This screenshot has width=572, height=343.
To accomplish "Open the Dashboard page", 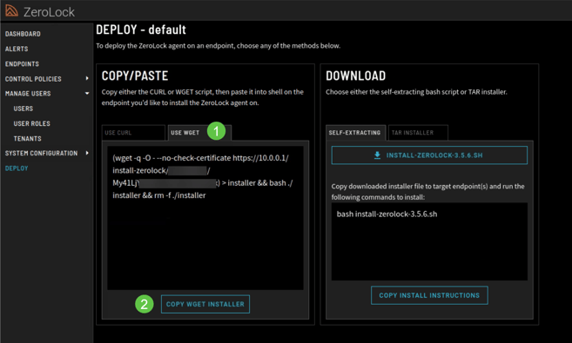I will pyautogui.click(x=23, y=34).
